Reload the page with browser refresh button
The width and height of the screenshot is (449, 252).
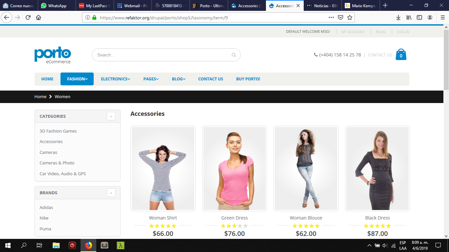pyautogui.click(x=28, y=17)
